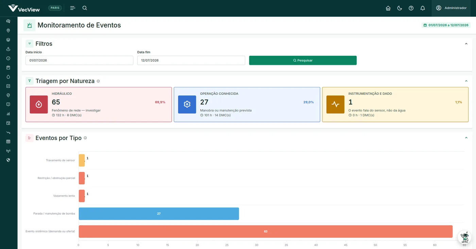
Task: Collapse the Filtros section
Action: [x=466, y=44]
